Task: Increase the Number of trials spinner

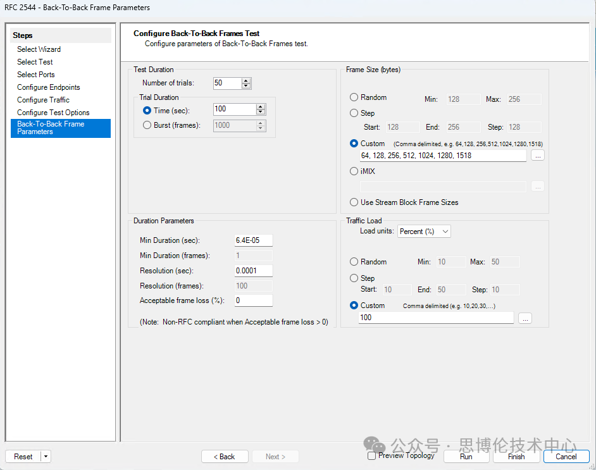Action: click(246, 80)
